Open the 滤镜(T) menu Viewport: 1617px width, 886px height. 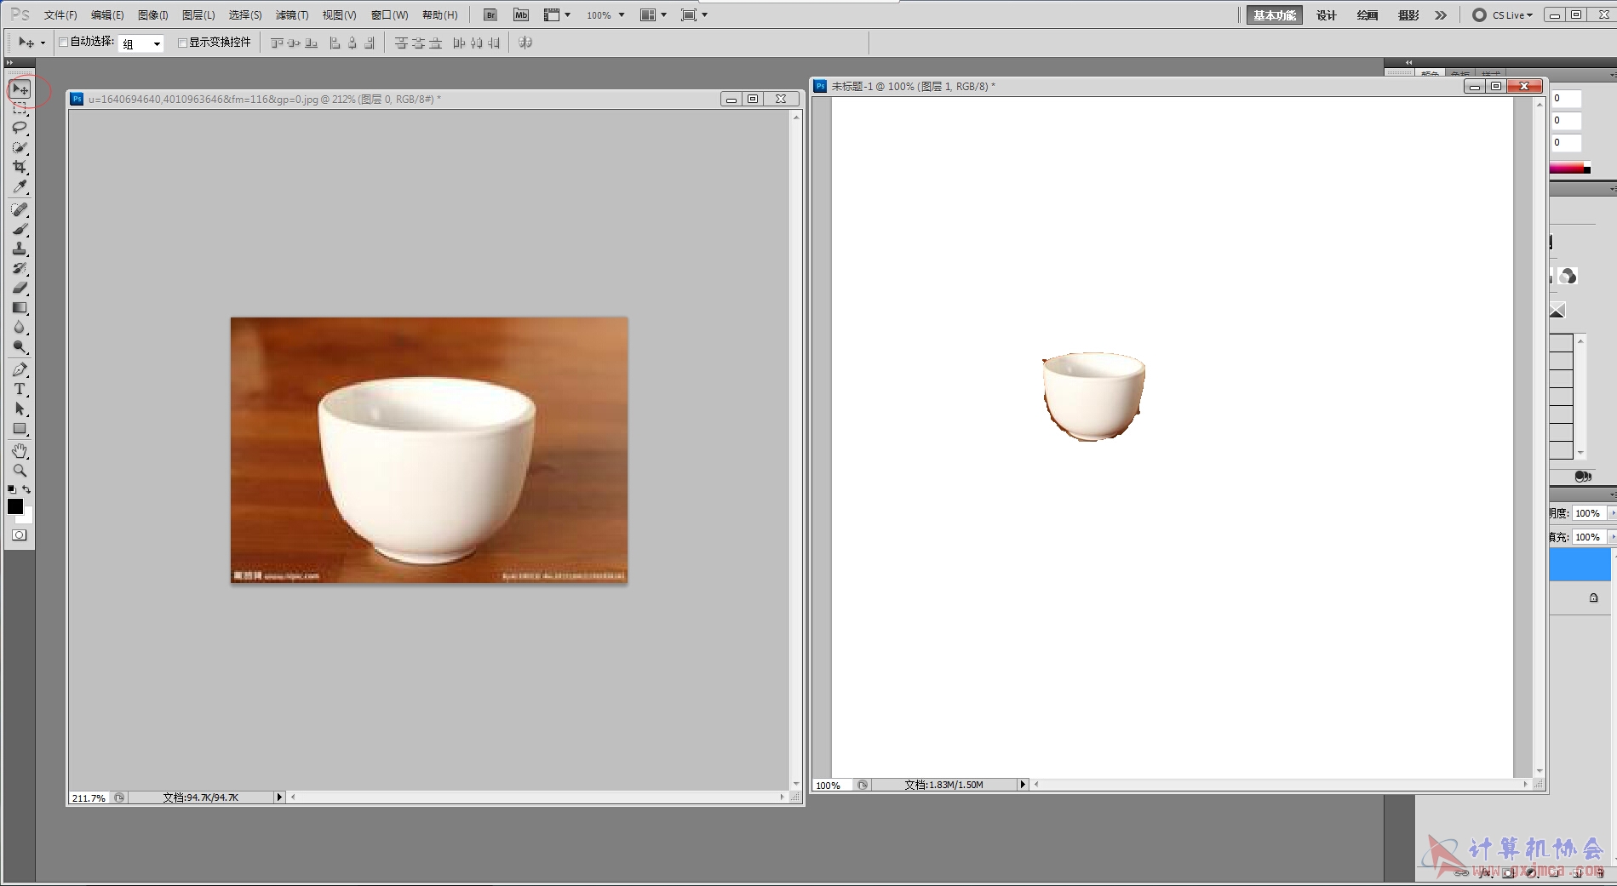[x=292, y=15]
